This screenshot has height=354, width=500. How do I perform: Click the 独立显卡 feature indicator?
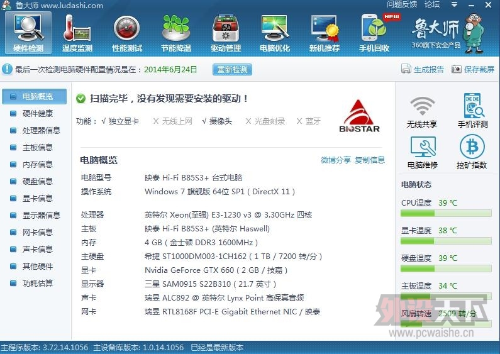coord(120,121)
